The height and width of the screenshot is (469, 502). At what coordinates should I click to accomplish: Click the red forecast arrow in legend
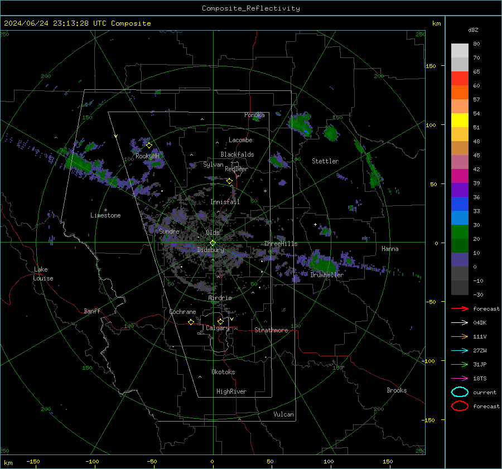460,308
